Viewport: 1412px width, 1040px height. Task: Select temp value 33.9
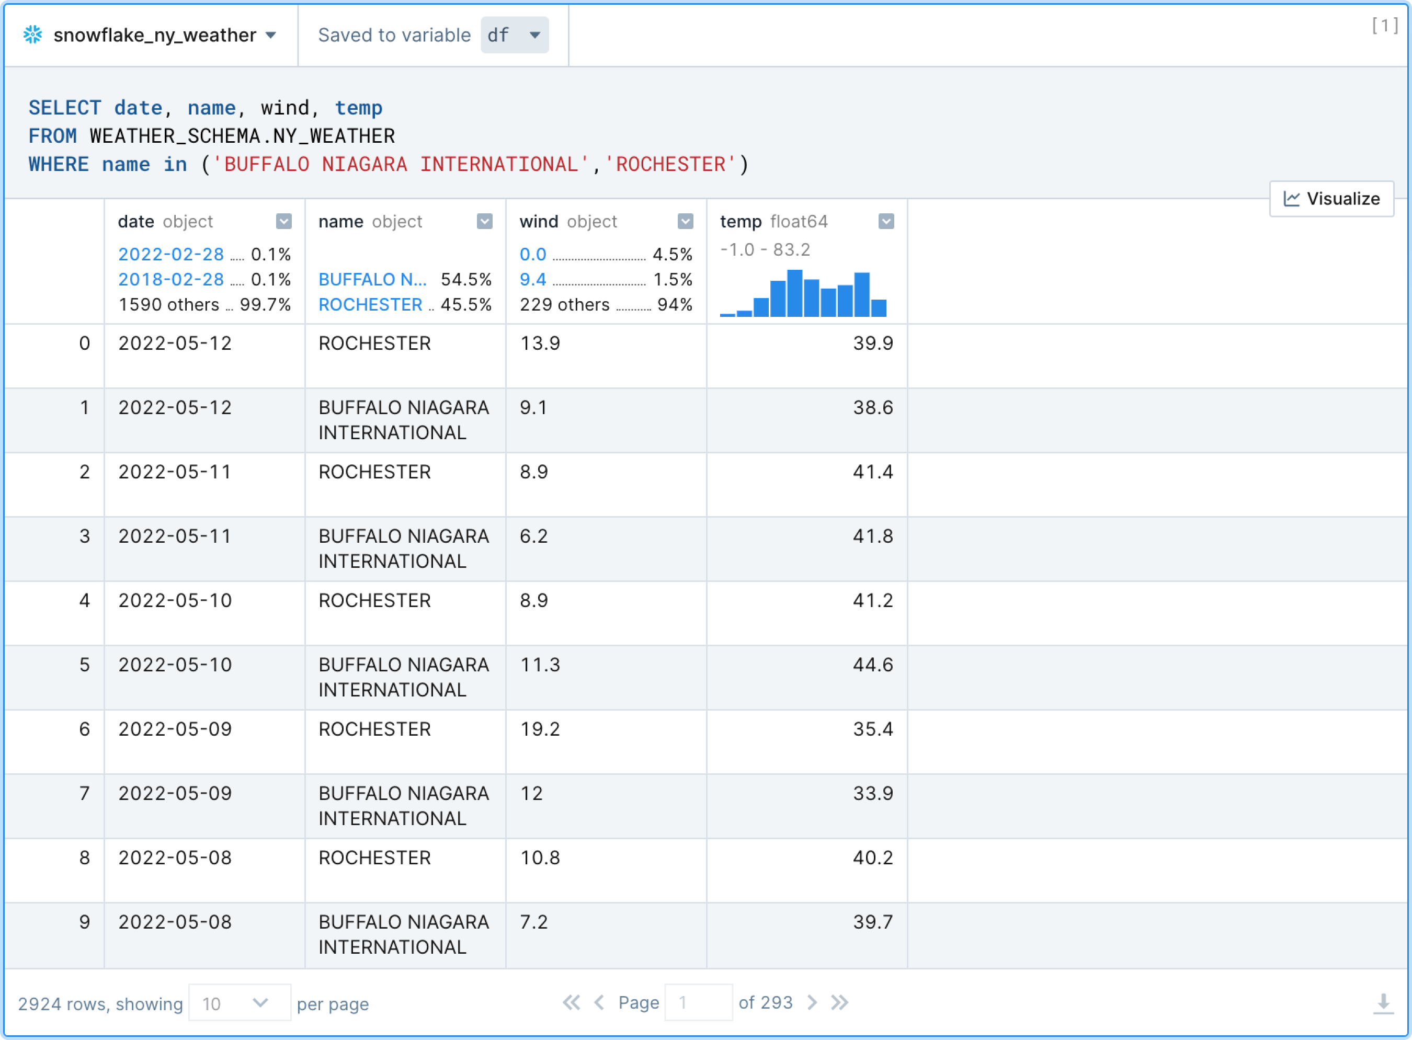873,793
